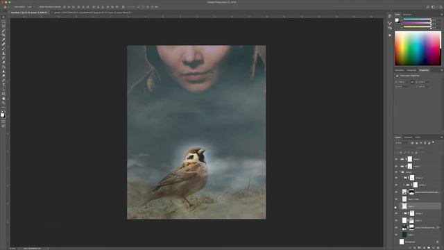The image size is (444, 250).
Task: Select the Background layer thumbnail
Action: pyautogui.click(x=402, y=242)
